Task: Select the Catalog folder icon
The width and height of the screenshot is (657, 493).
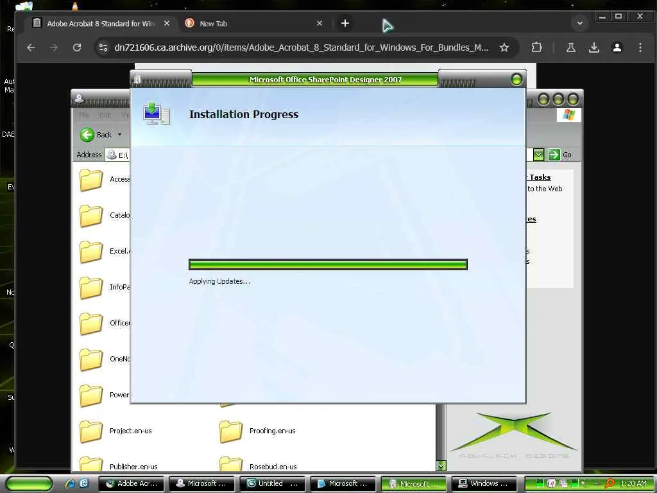Action: coord(91,216)
